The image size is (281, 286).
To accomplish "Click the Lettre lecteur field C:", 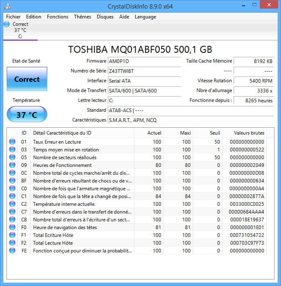I will click(144, 101).
